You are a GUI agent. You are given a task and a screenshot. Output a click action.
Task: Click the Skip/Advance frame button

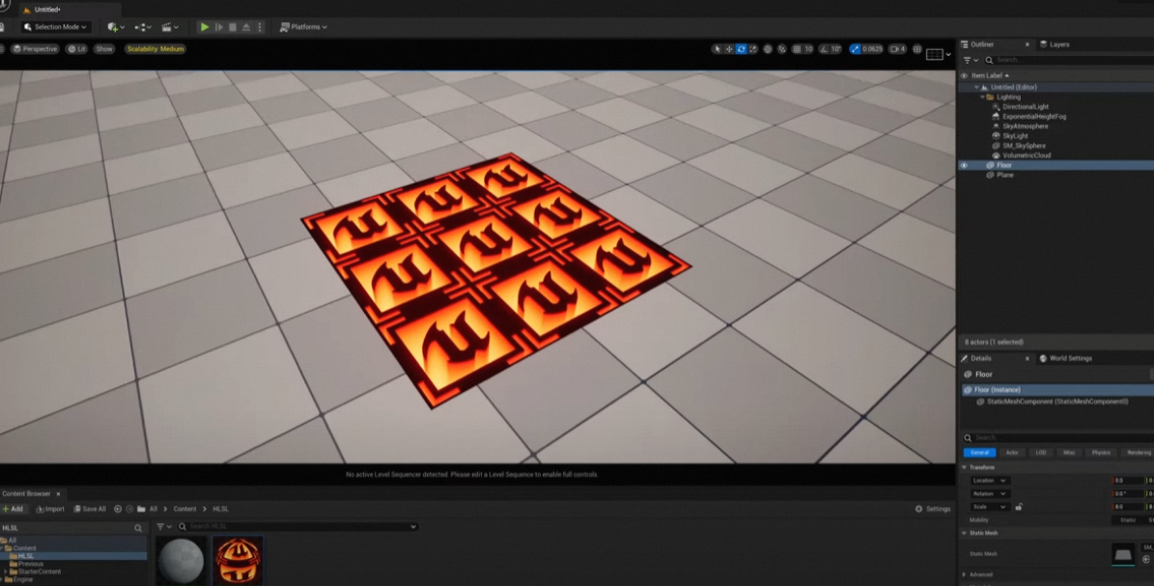pos(218,27)
